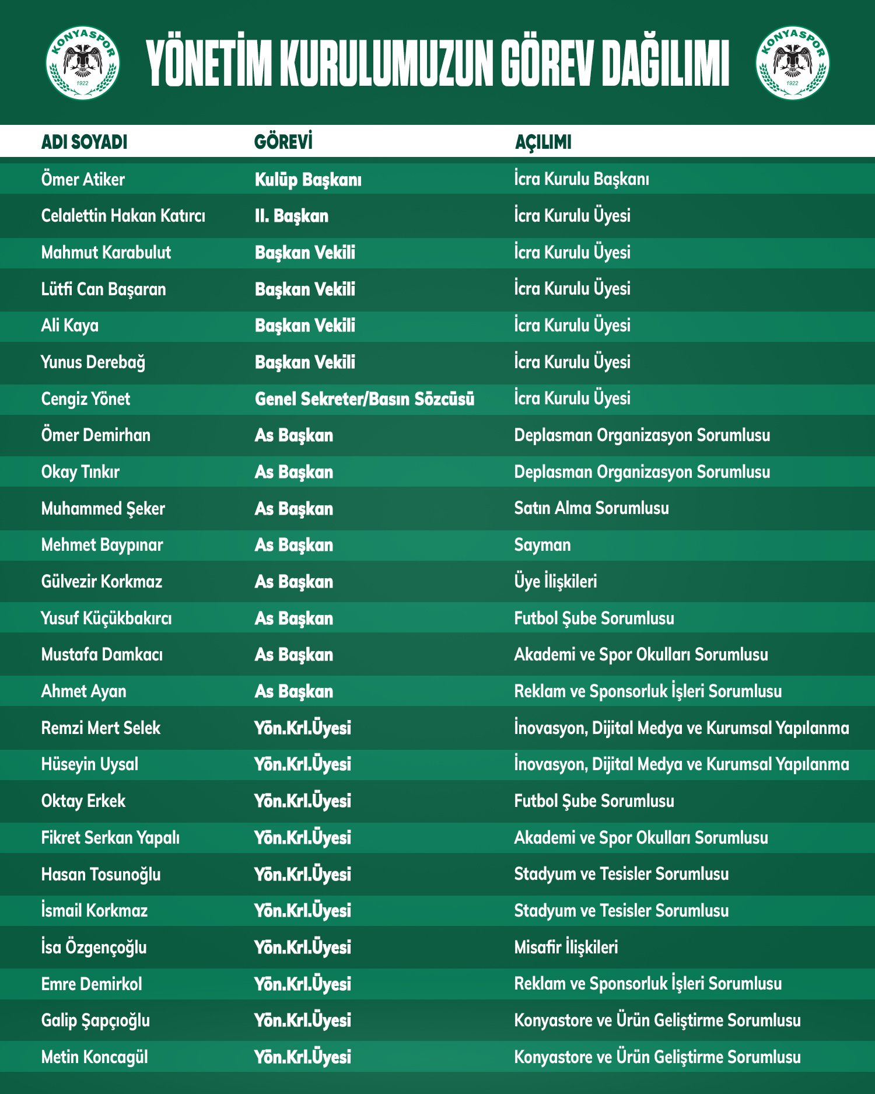Click the Sayman description

pos(542,545)
